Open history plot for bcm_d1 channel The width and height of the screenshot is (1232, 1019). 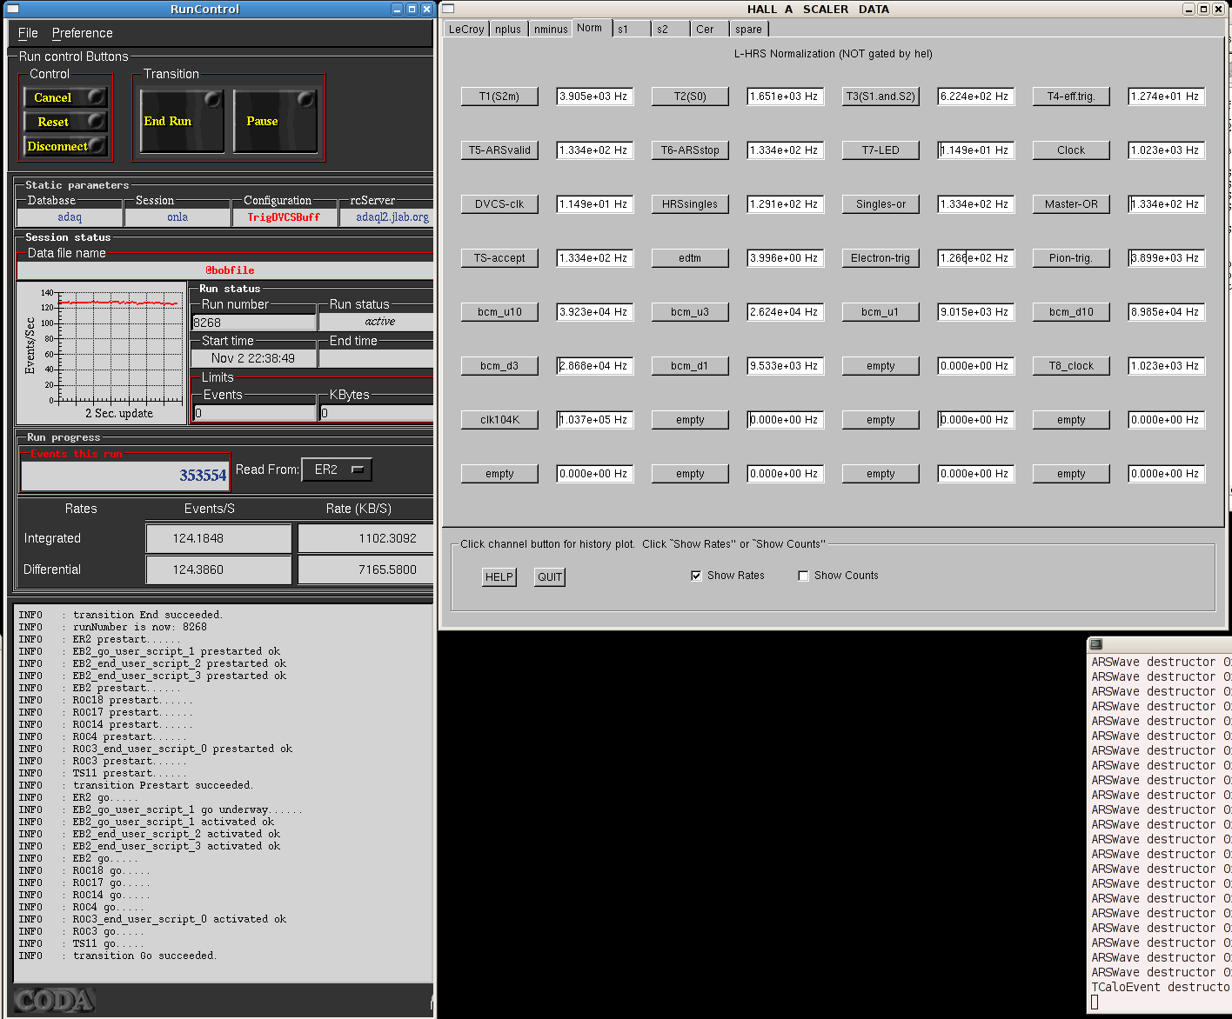[690, 366]
